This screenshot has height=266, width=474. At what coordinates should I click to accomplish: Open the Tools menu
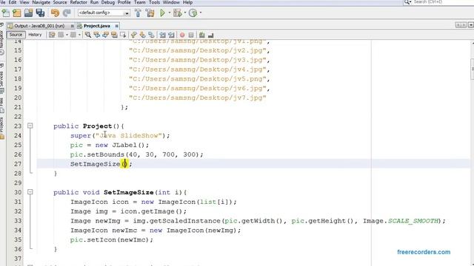154,2
